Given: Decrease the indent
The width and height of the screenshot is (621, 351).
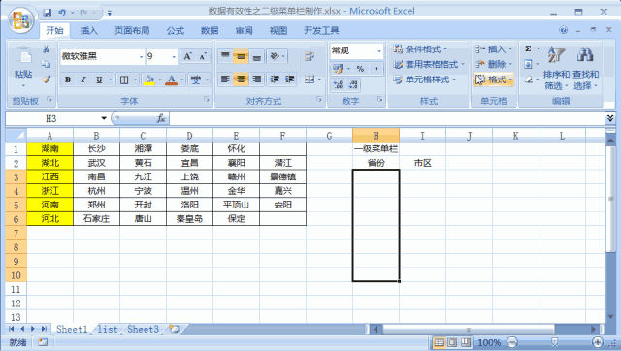Looking at the screenshot, I should tap(275, 80).
